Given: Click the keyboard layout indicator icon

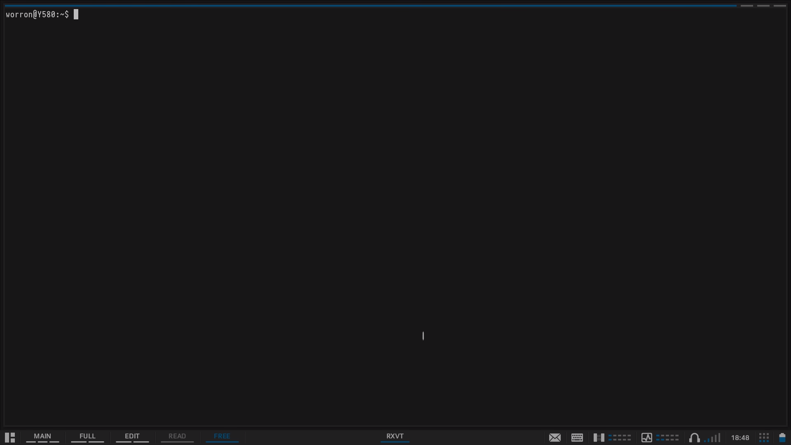Looking at the screenshot, I should [x=577, y=438].
